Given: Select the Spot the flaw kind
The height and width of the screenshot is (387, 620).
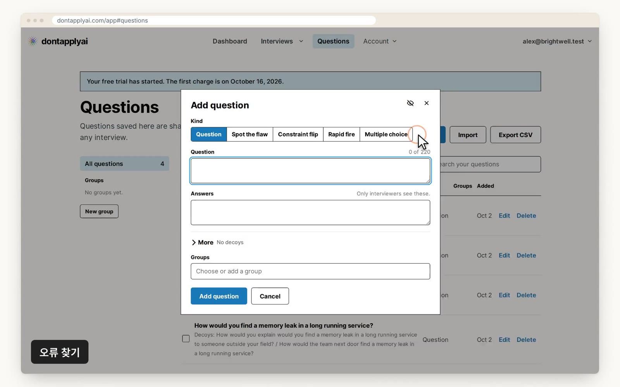Looking at the screenshot, I should pyautogui.click(x=250, y=134).
